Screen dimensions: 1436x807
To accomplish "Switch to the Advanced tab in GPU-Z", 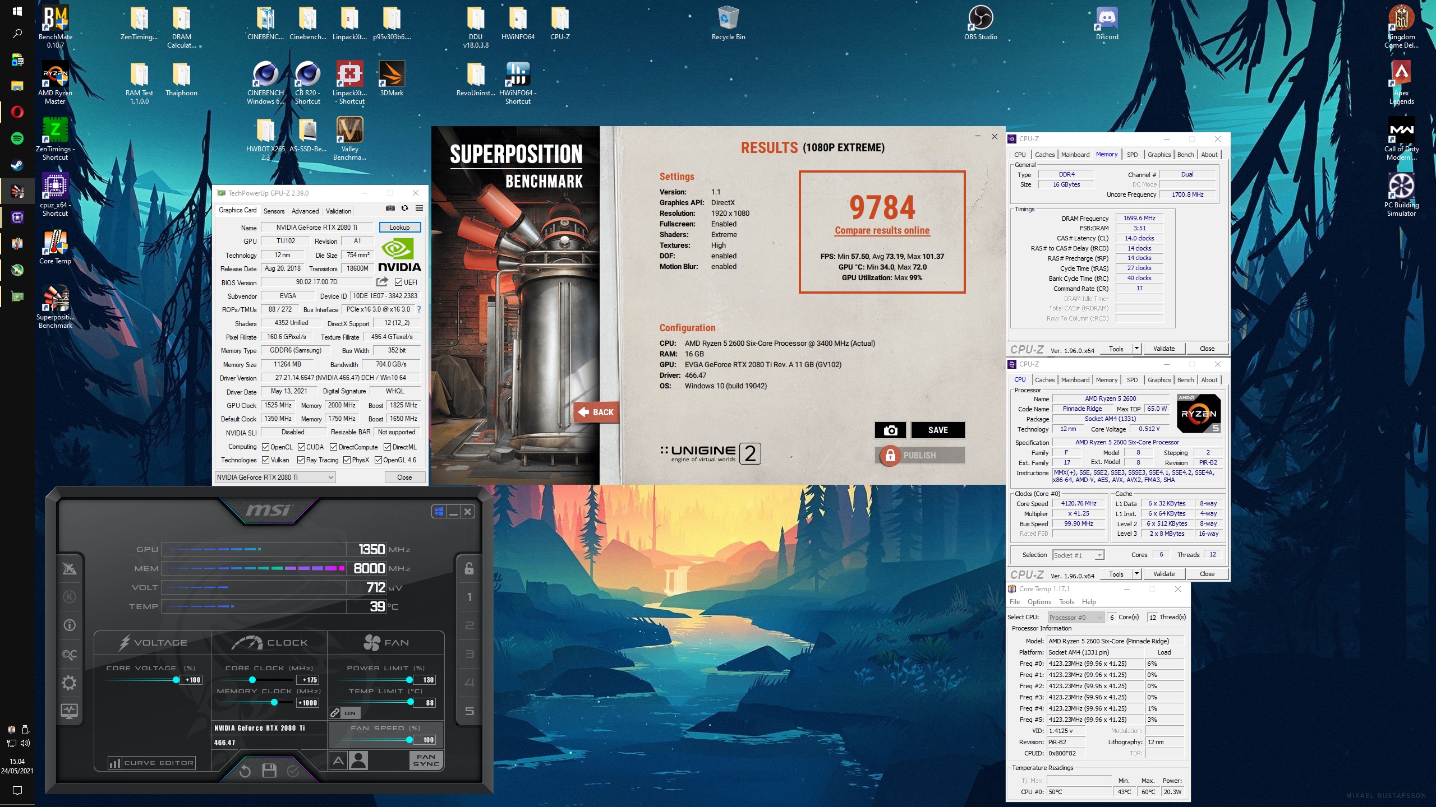I will point(305,211).
